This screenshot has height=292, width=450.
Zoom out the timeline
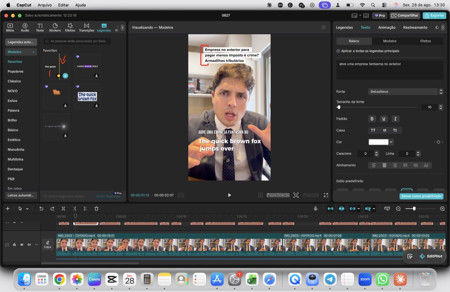tap(398, 209)
